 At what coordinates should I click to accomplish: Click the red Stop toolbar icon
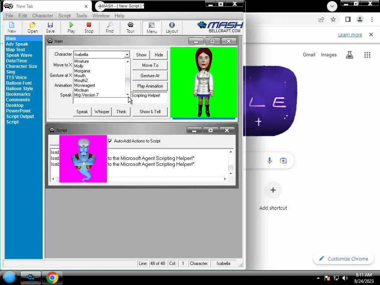tap(89, 27)
